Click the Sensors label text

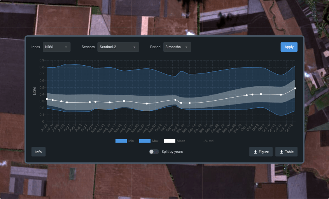click(88, 47)
